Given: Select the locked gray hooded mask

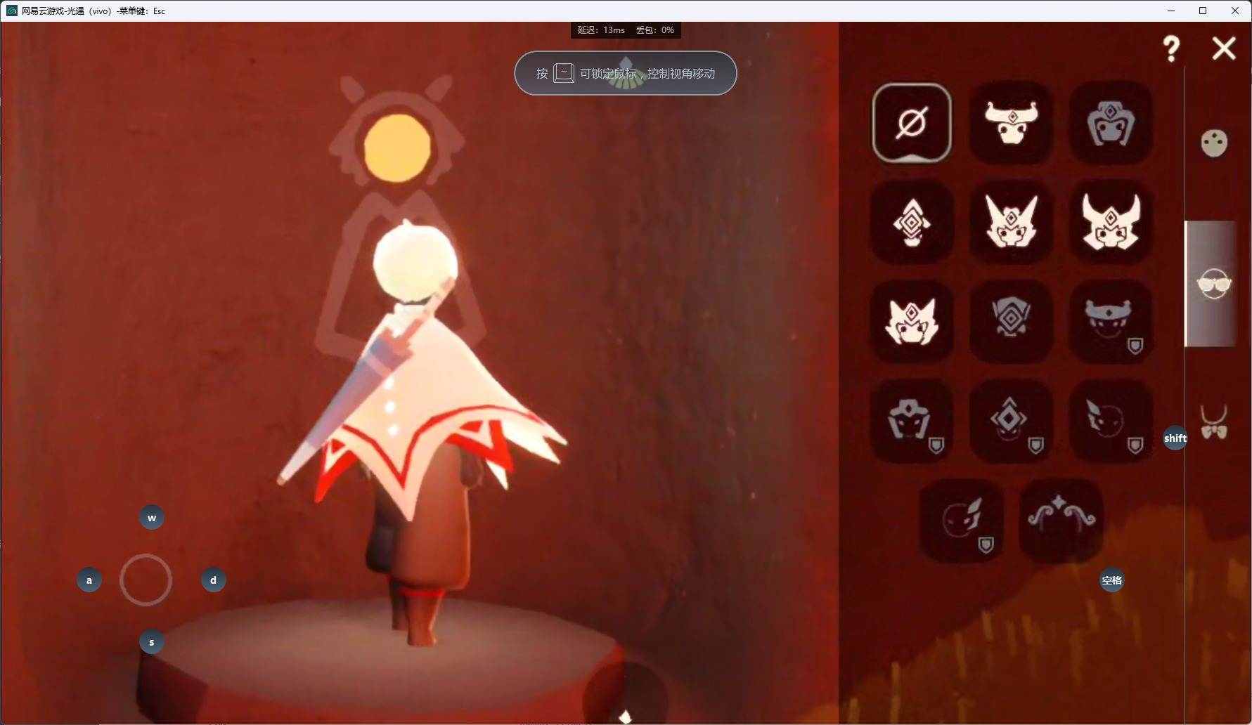Looking at the screenshot, I should point(912,422).
